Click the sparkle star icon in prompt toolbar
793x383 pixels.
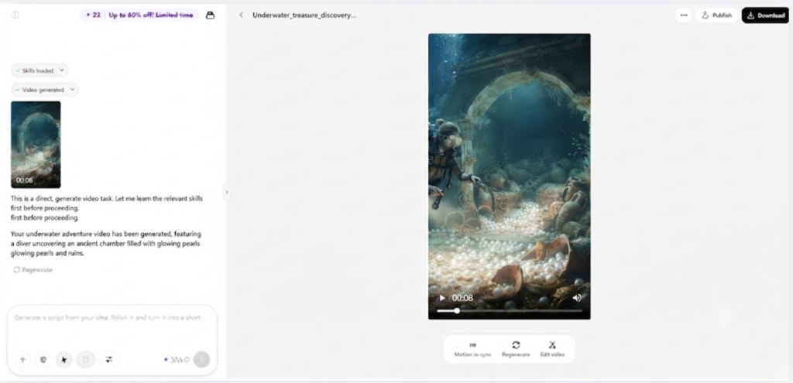click(x=64, y=360)
